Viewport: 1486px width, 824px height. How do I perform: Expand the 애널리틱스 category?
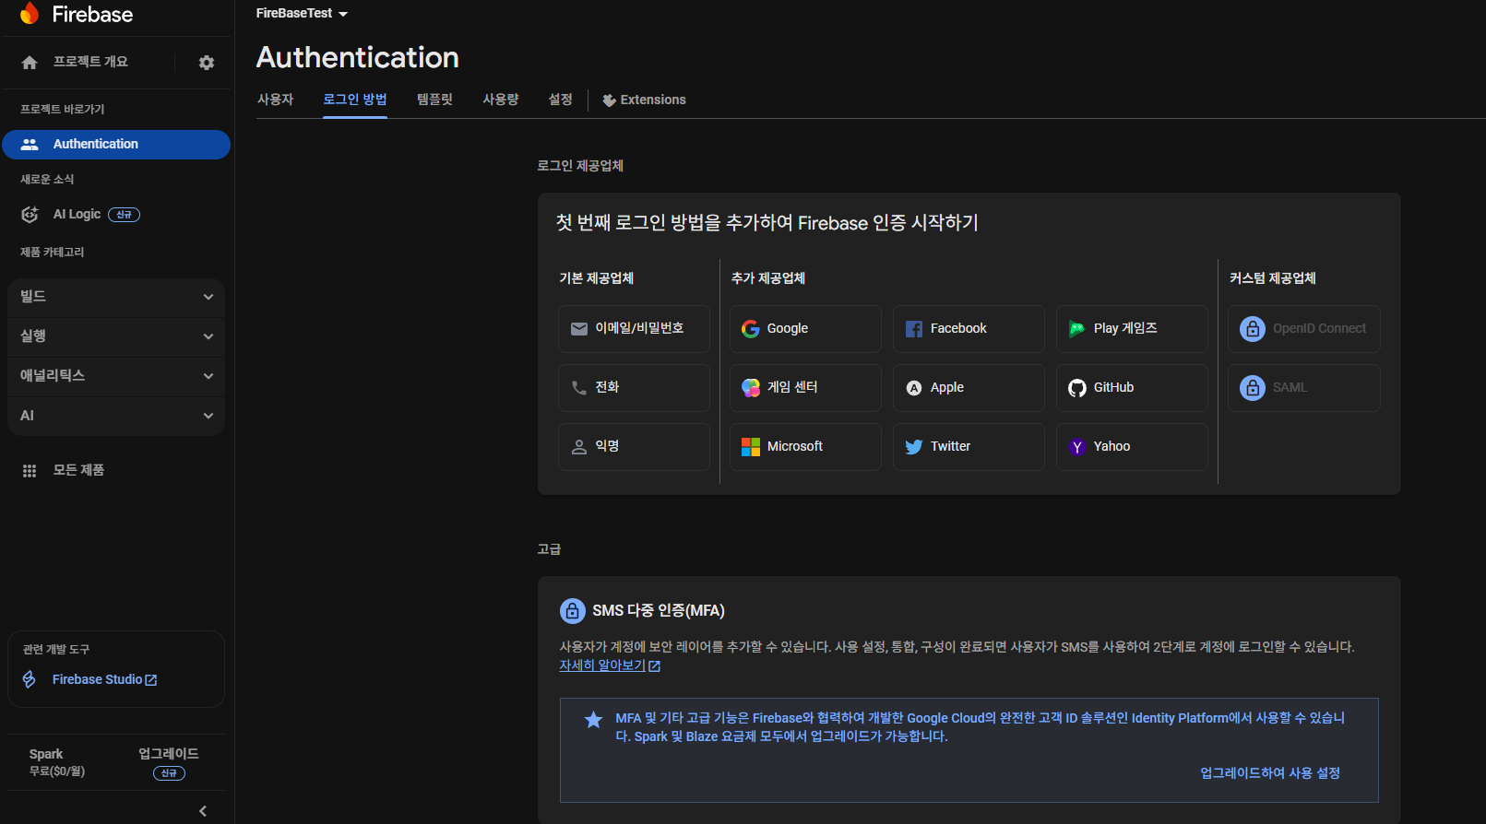click(x=116, y=376)
